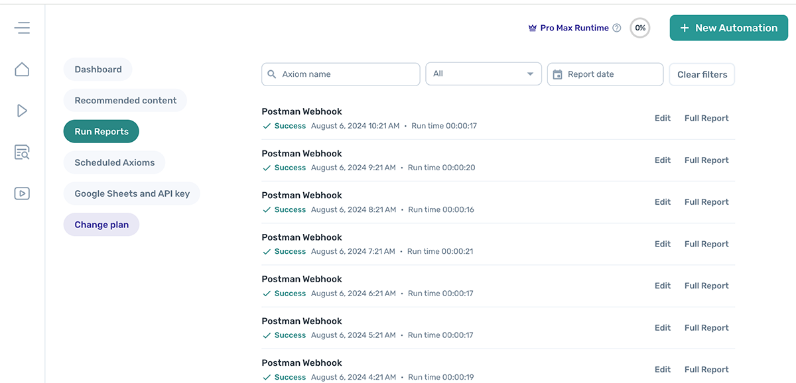This screenshot has height=383, width=796.
Task: Click "Pro Max Runtime" label
Action: (574, 28)
